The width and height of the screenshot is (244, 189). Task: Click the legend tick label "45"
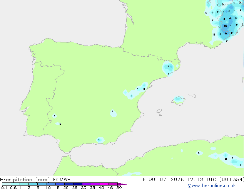click(x=110, y=187)
